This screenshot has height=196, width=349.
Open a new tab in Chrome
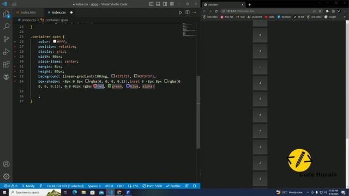pos(250,5)
